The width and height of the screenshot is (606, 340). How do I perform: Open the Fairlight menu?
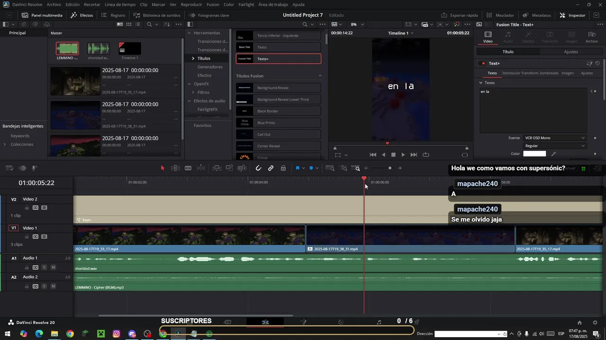click(246, 4)
